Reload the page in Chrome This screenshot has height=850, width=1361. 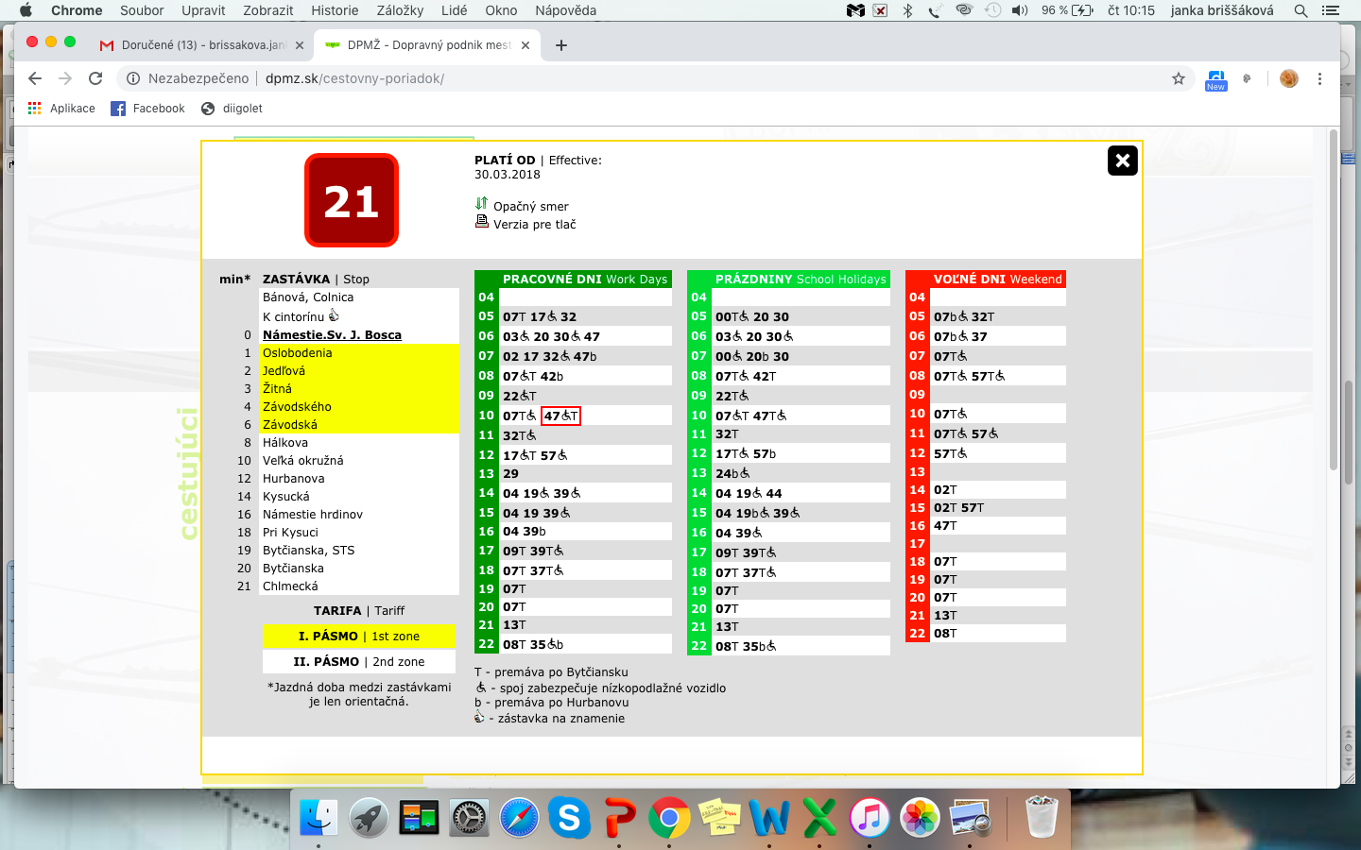pyautogui.click(x=95, y=78)
